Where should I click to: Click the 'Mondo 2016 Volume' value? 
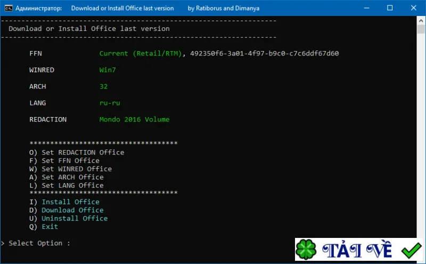(x=135, y=120)
